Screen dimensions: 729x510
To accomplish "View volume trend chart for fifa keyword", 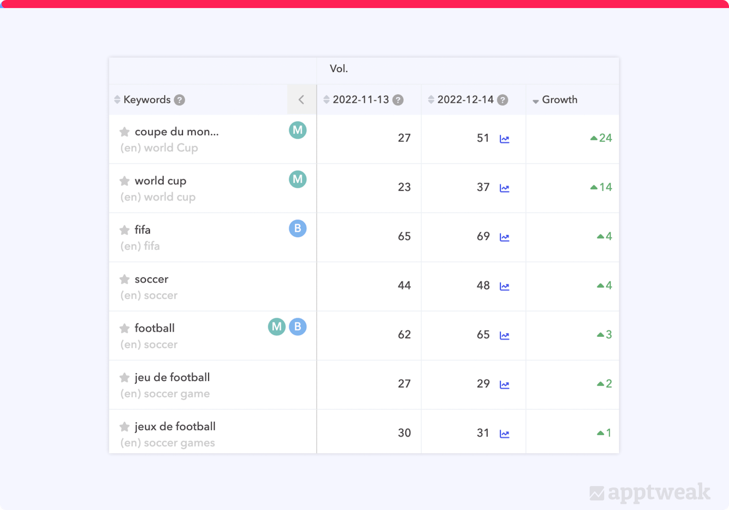I will coord(504,237).
